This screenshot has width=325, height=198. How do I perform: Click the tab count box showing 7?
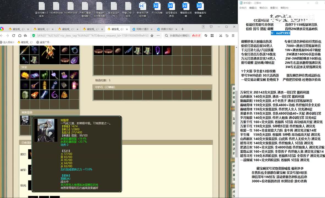tap(203, 27)
